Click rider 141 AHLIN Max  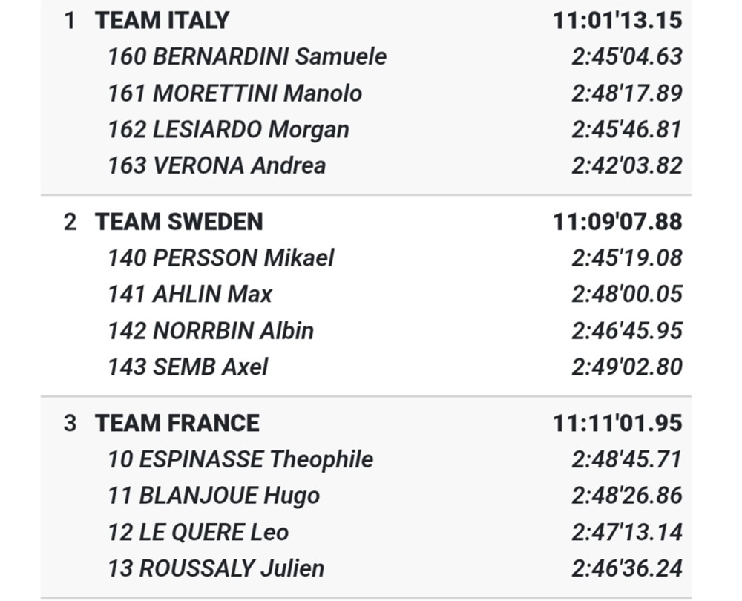point(190,294)
